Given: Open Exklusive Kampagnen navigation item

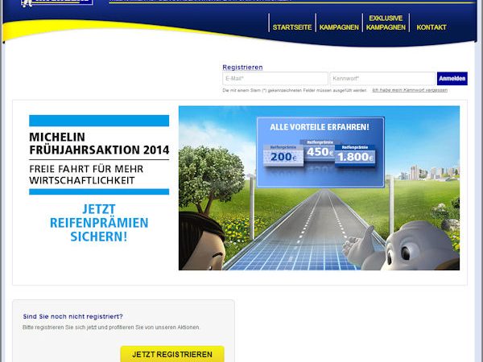Looking at the screenshot, I should point(386,23).
